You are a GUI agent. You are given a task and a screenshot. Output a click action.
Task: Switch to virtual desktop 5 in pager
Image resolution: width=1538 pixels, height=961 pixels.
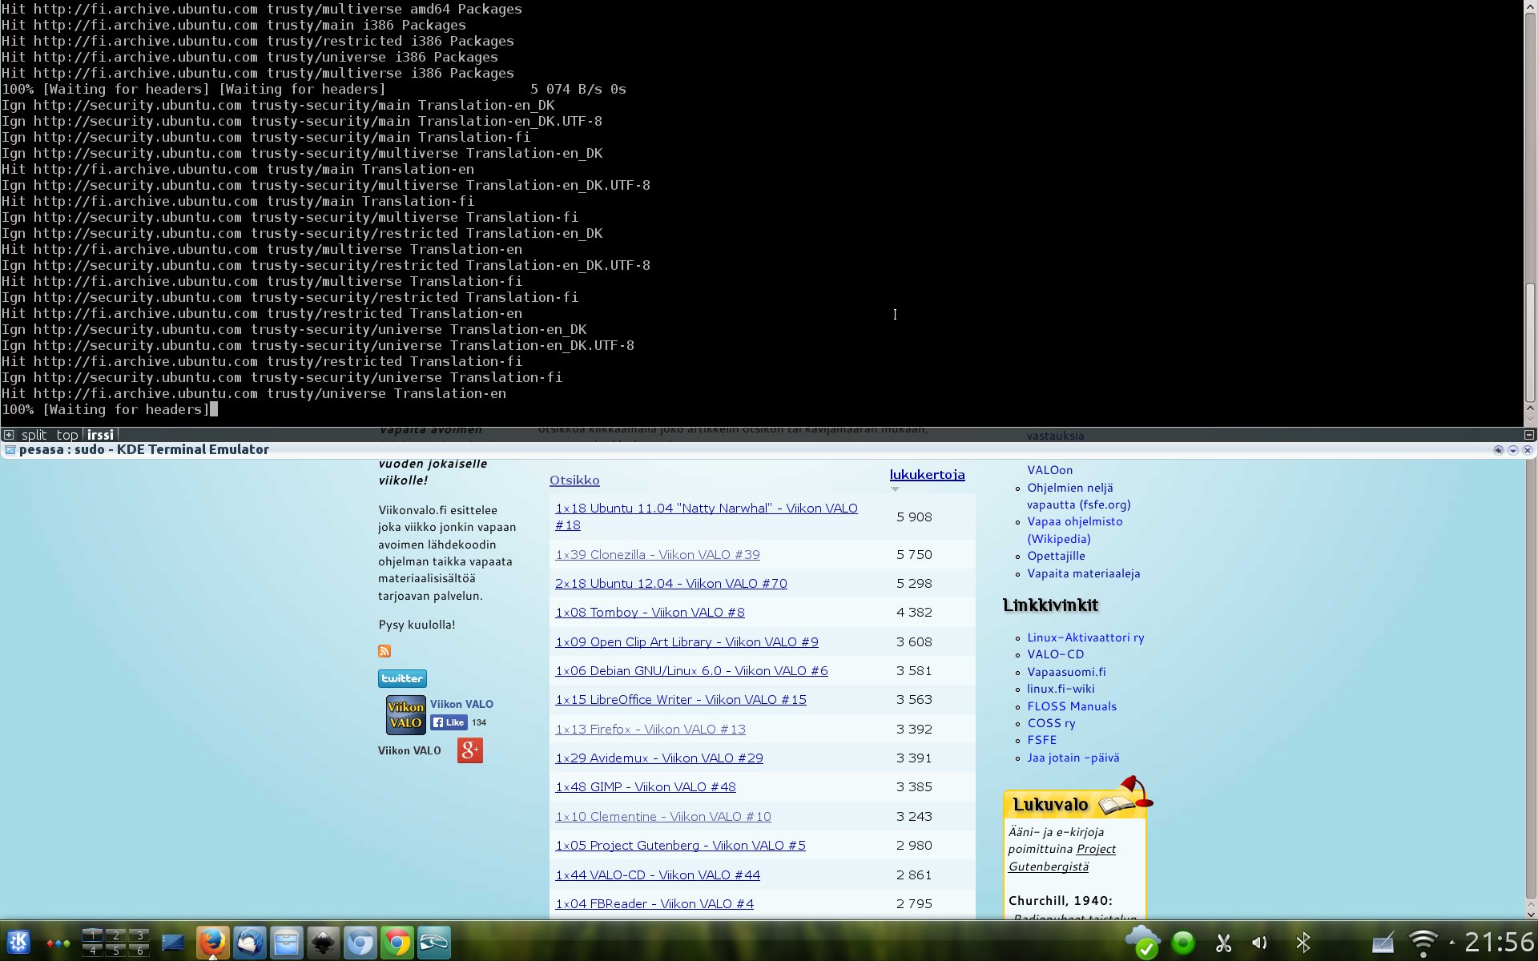[x=116, y=951]
